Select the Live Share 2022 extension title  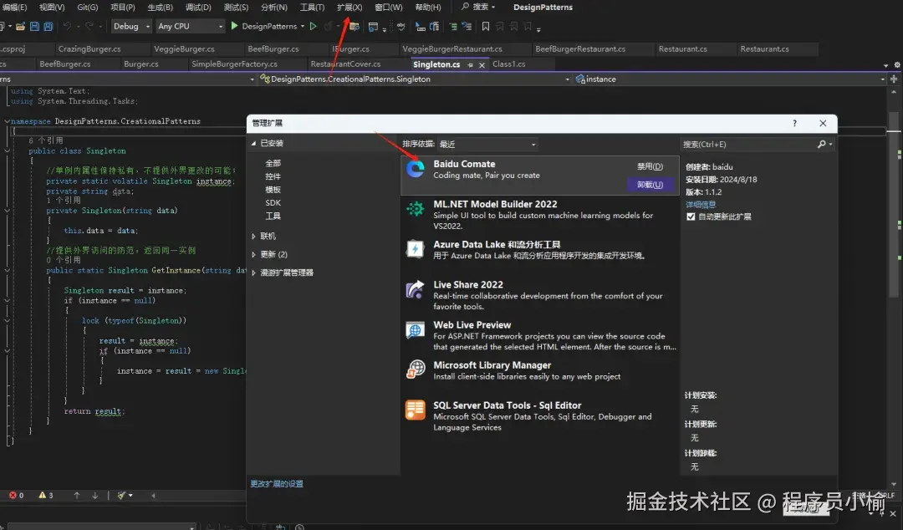pos(468,284)
